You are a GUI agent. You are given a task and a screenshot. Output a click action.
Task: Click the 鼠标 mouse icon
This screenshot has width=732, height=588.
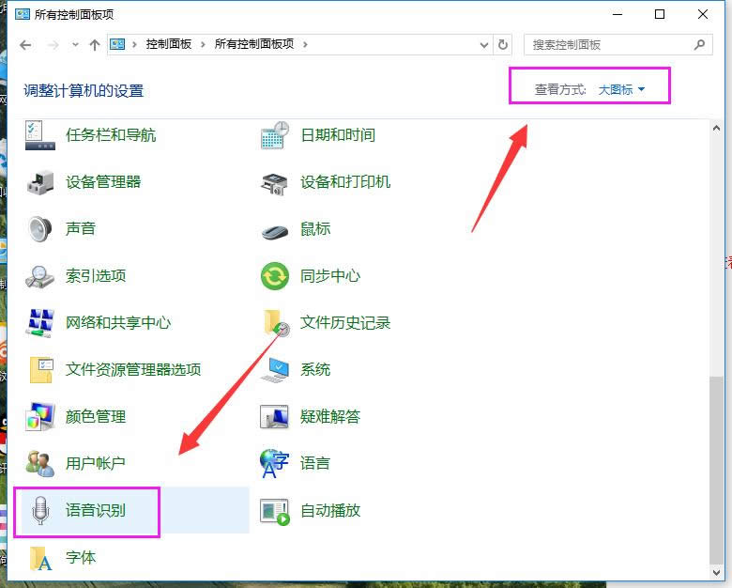point(275,231)
